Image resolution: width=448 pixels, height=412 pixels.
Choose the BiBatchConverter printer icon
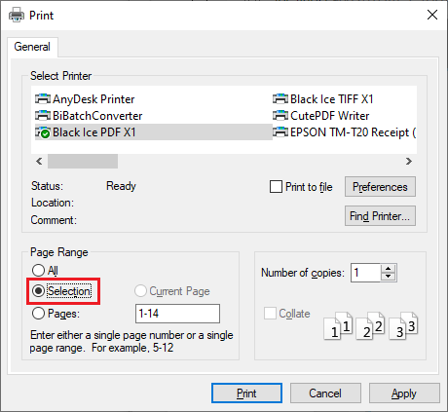43,115
